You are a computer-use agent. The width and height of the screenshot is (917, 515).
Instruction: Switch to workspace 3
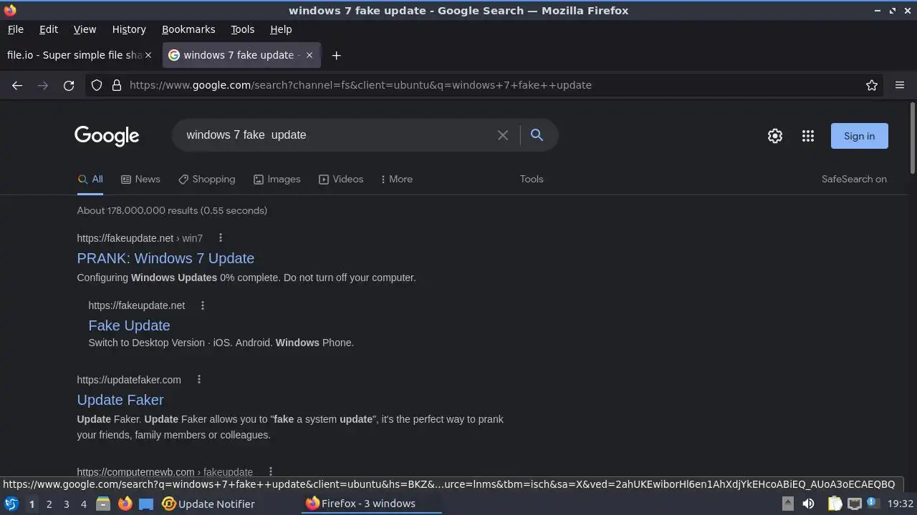(x=66, y=504)
